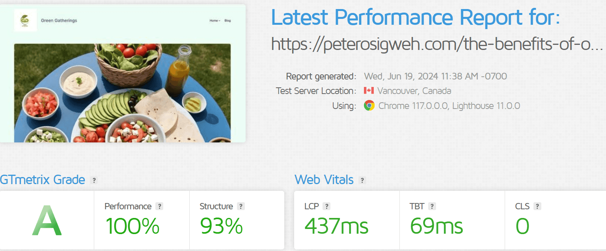Screen dimensions: 606x251
Task: Expand the Home dropdown in the site preview
Action: click(214, 20)
